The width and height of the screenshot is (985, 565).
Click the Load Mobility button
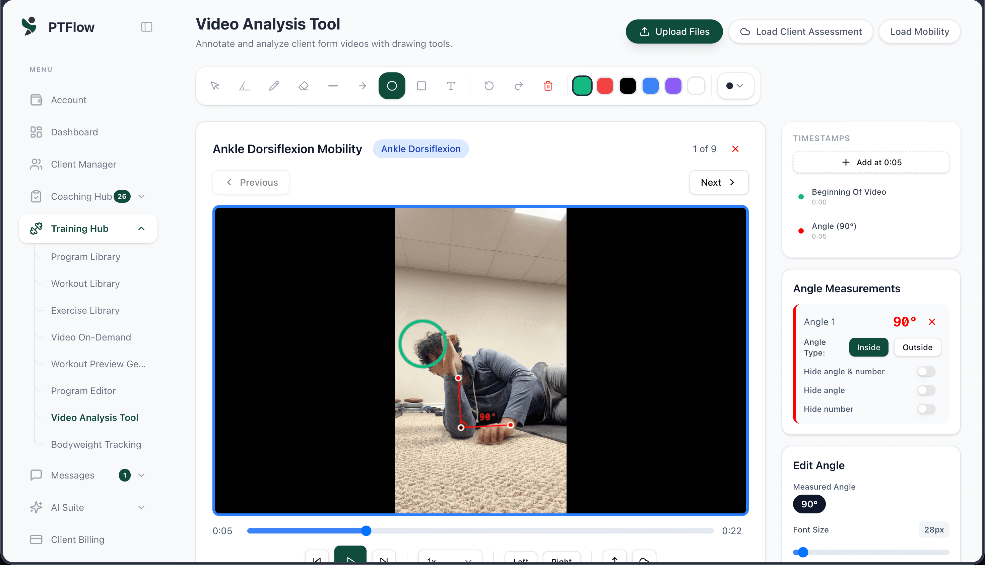(919, 32)
